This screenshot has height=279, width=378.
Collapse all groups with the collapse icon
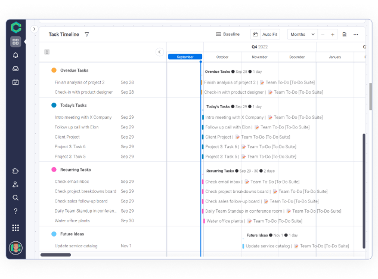pos(47,52)
